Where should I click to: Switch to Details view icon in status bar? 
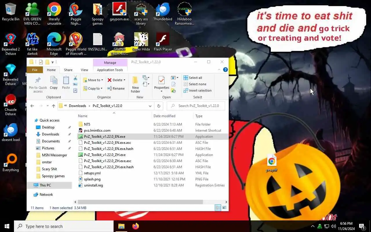[218, 208]
